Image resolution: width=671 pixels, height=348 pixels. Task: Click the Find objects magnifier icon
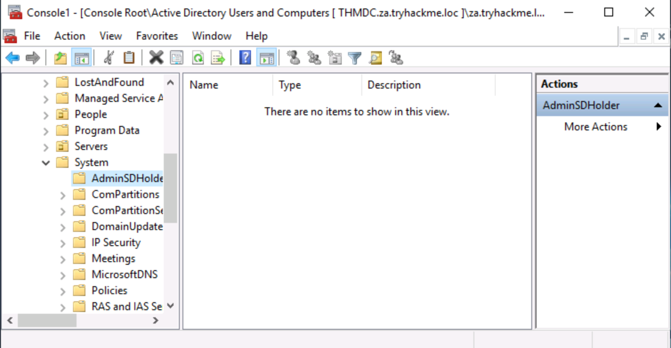click(x=376, y=58)
